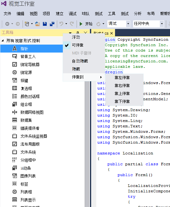Click the new project icon
Screen dimensions: 170x207
tap(27, 24)
